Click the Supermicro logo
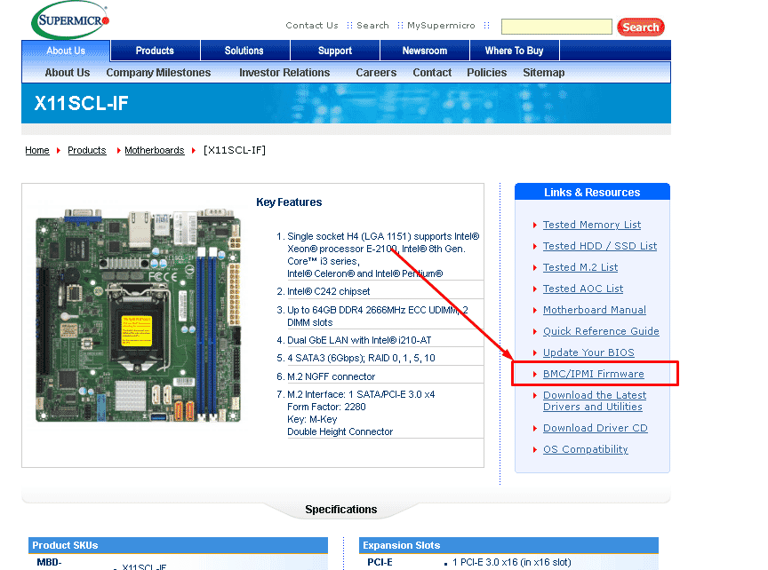The width and height of the screenshot is (768, 570). click(x=70, y=20)
